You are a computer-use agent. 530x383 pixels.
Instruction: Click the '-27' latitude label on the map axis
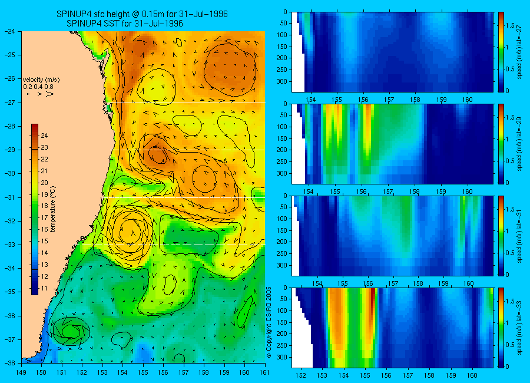[9, 102]
